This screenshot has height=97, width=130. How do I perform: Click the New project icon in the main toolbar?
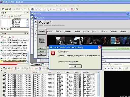tap(3, 9)
